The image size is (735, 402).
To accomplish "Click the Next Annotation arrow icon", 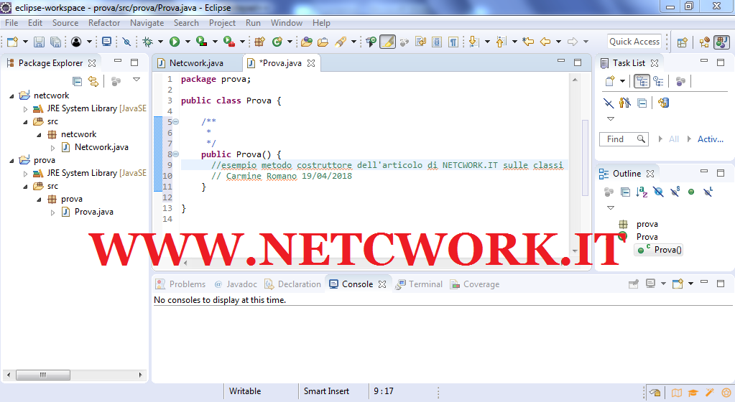I will [x=474, y=42].
